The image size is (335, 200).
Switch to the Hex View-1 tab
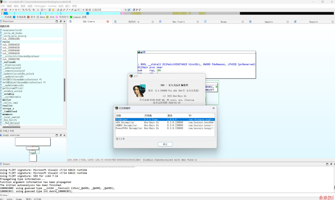pyautogui.click(x=179, y=22)
